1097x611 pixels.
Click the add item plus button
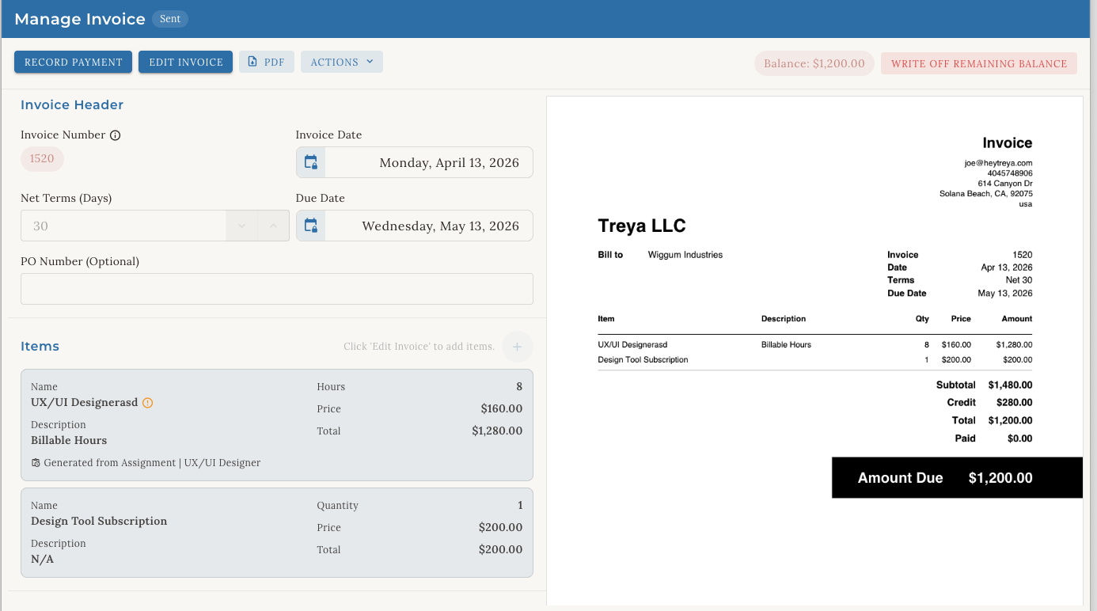pos(517,347)
